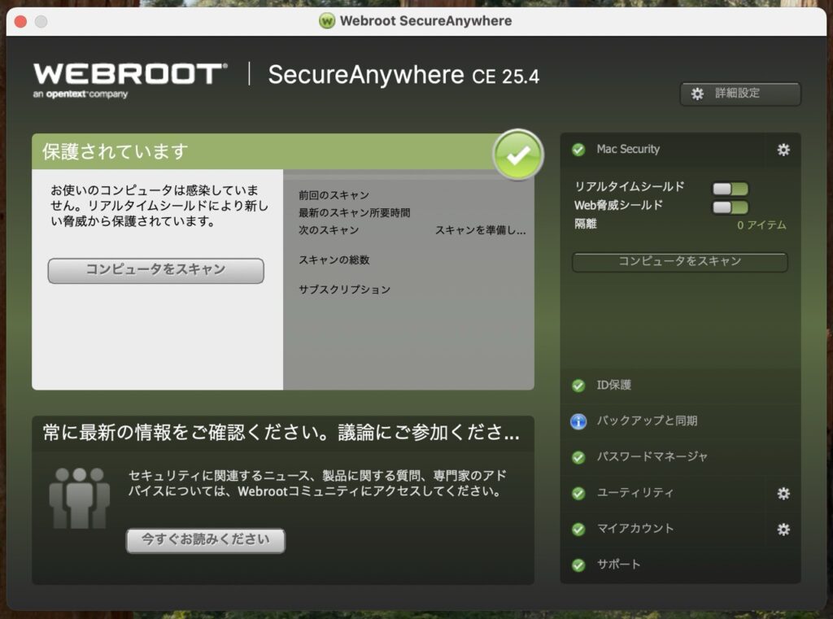
Task: Click コンピュータをスキャン in the right sidebar
Action: (678, 262)
